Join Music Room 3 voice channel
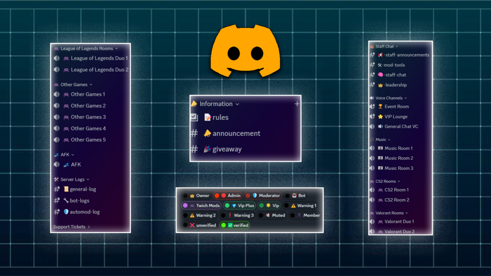491x276 pixels. point(392,168)
